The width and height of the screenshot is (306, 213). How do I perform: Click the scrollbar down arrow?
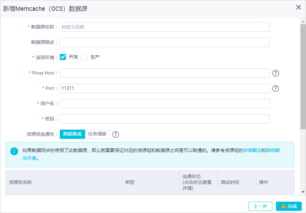[303, 192]
